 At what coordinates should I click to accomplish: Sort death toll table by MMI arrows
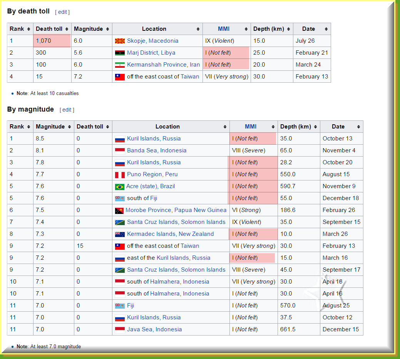click(x=246, y=29)
